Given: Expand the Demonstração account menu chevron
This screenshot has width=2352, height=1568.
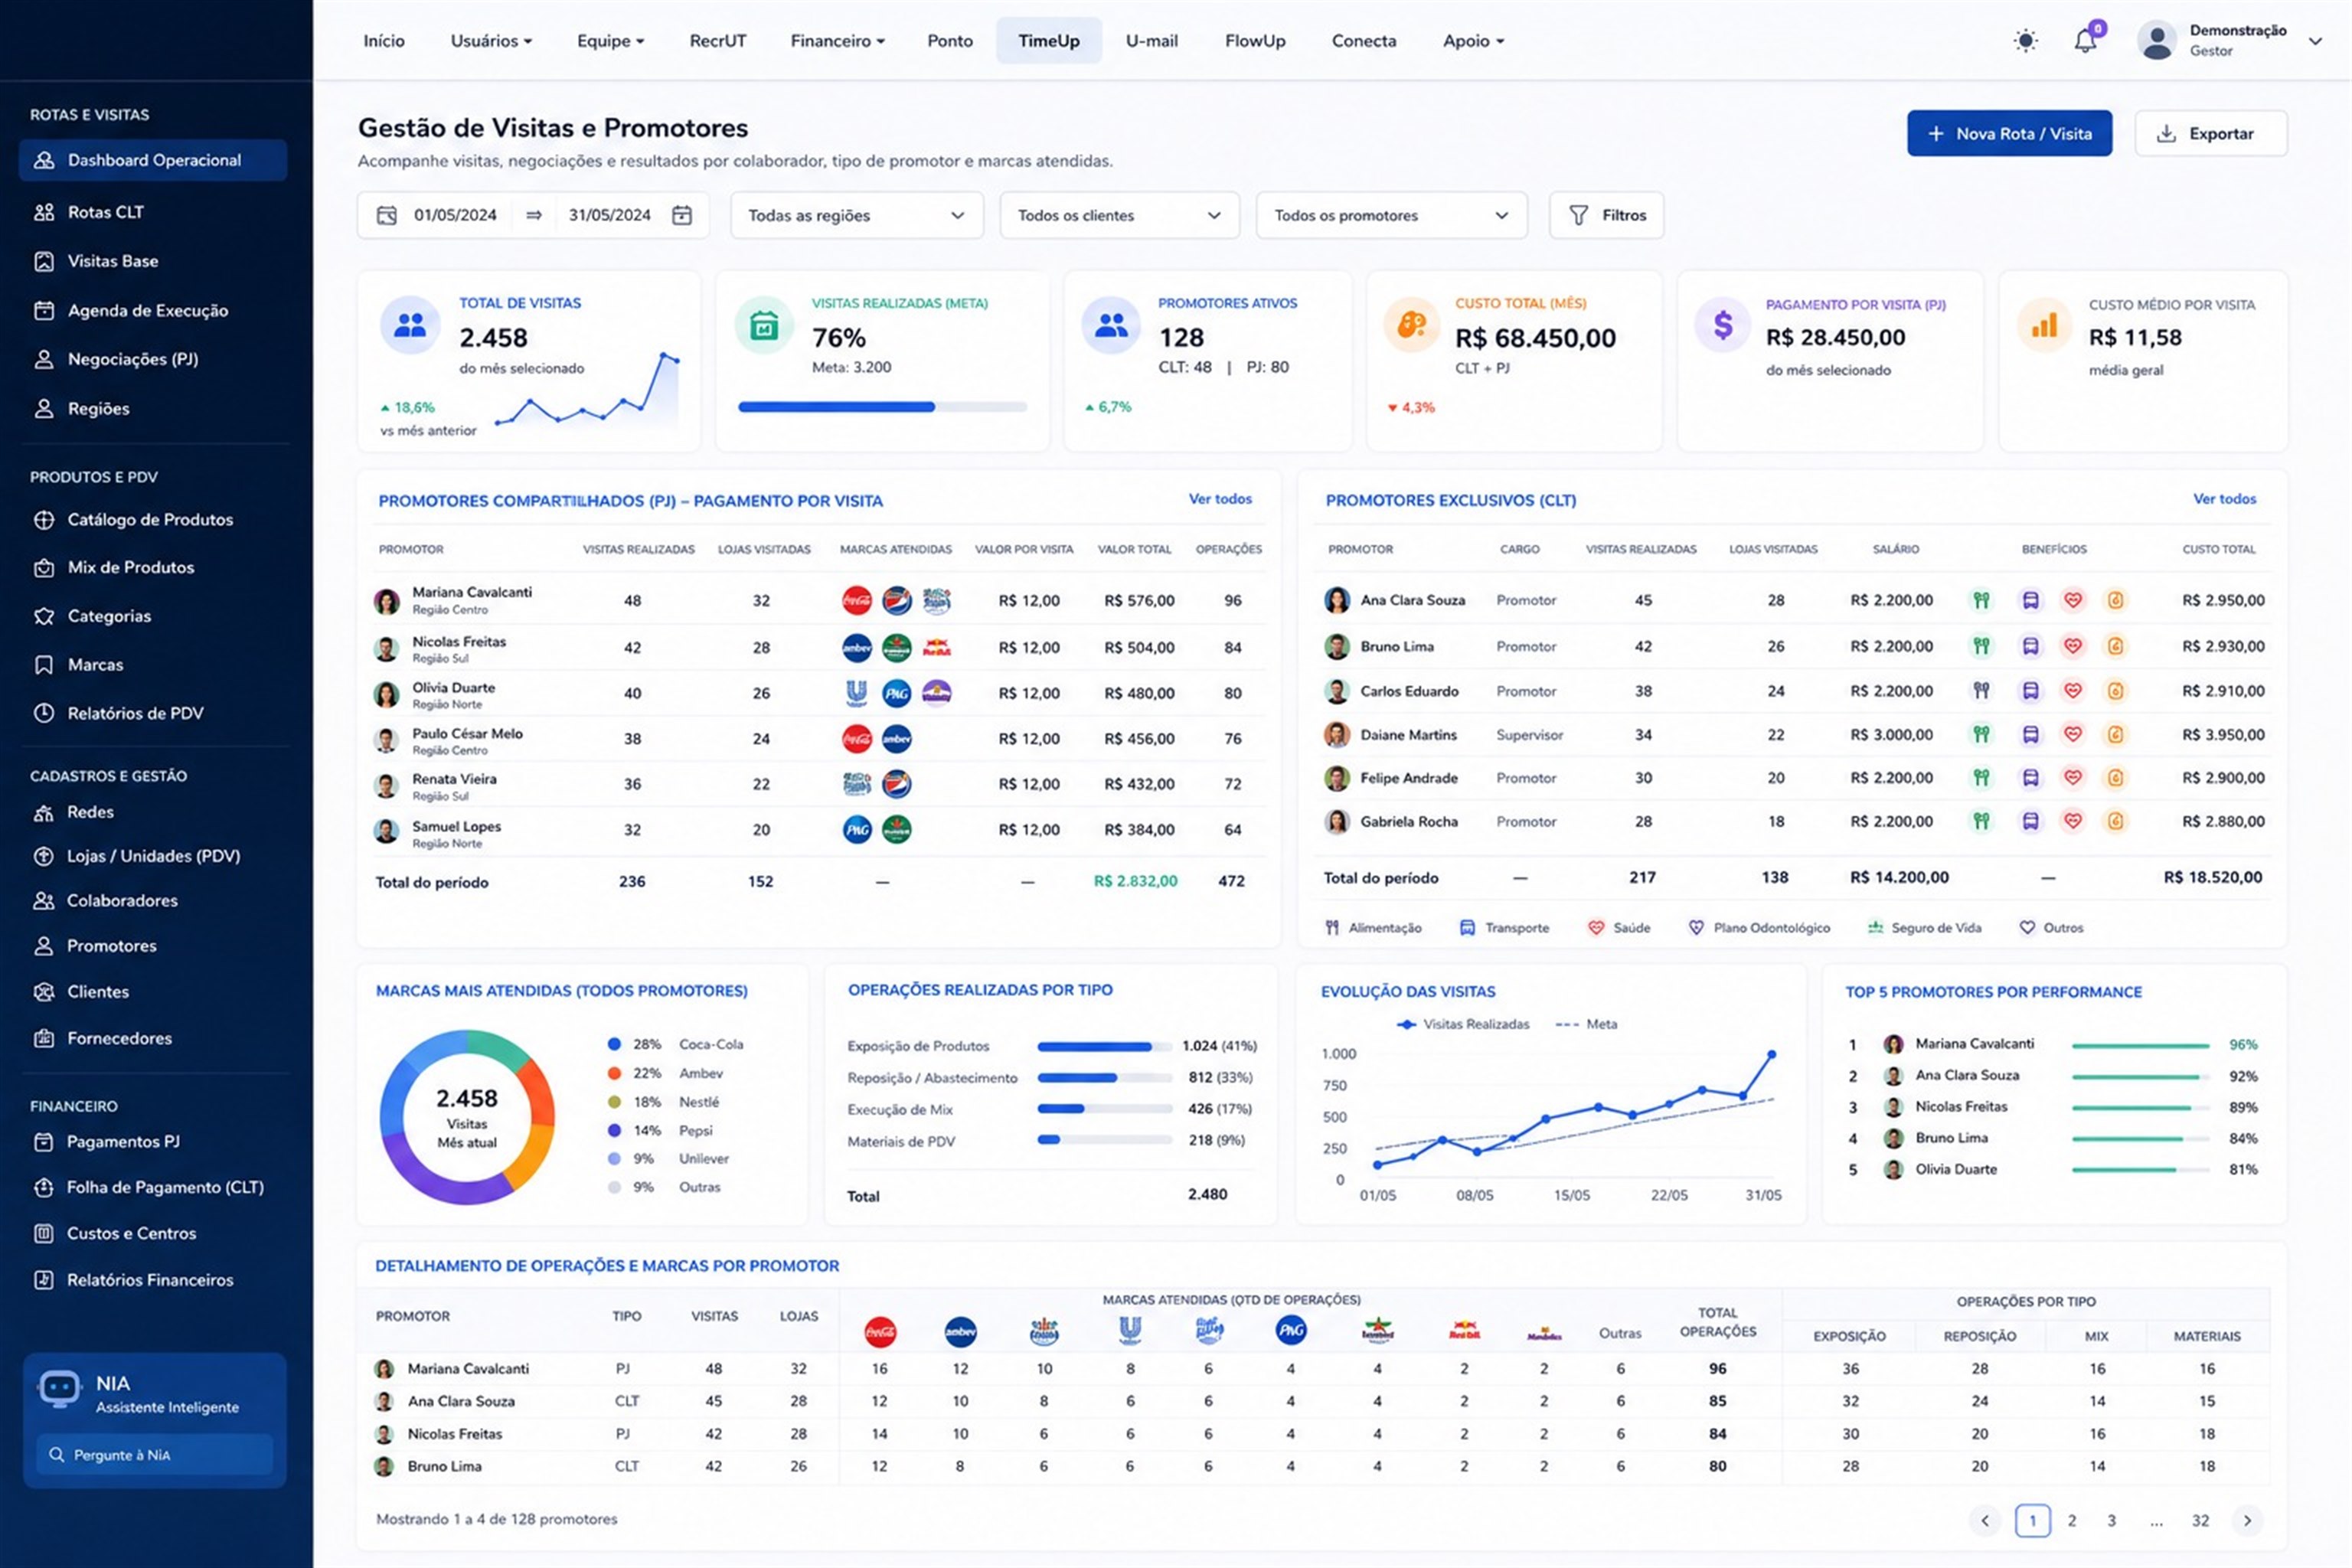Looking at the screenshot, I should [x=2314, y=41].
